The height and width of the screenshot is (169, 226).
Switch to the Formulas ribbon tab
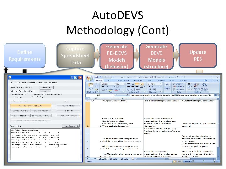click(138, 81)
